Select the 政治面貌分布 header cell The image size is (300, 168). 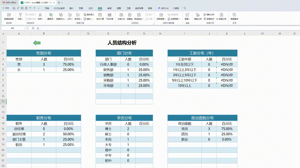coord(203,118)
